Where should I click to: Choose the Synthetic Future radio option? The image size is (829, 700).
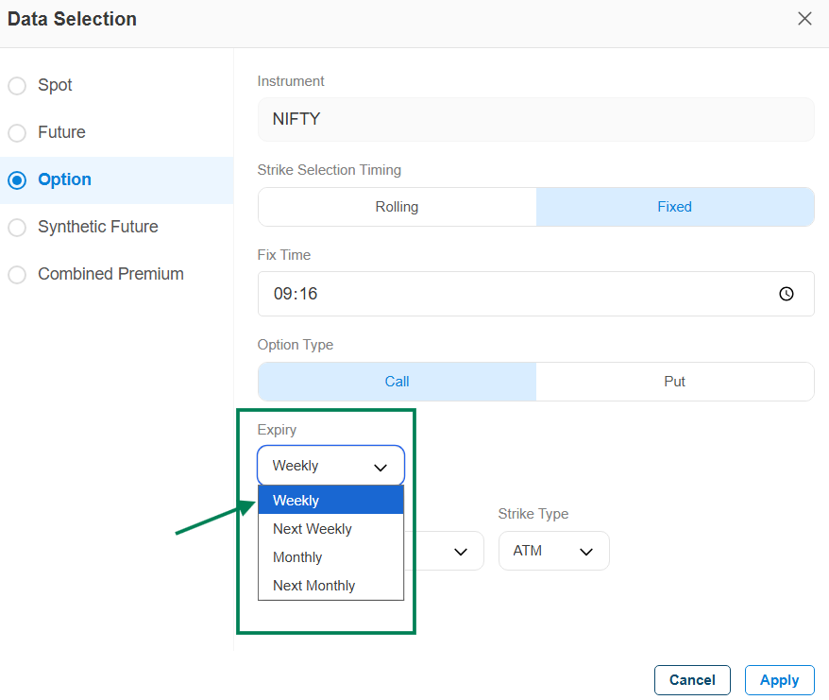[x=17, y=228]
